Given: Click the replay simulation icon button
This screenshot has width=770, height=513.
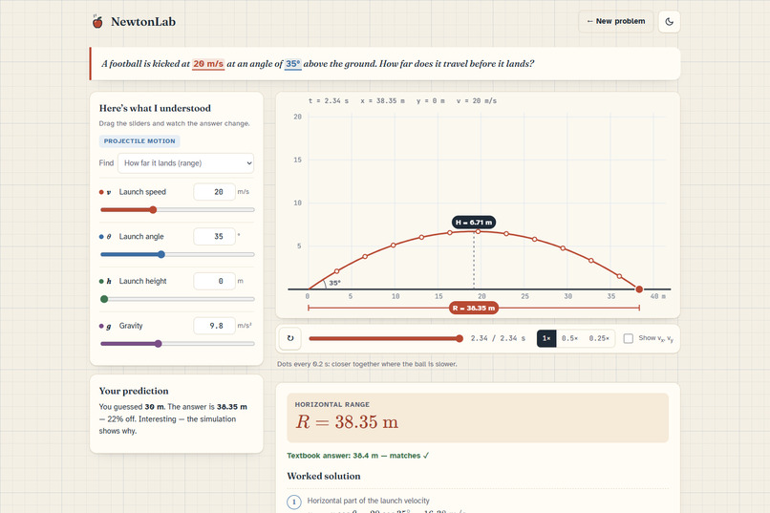Looking at the screenshot, I should coord(290,338).
